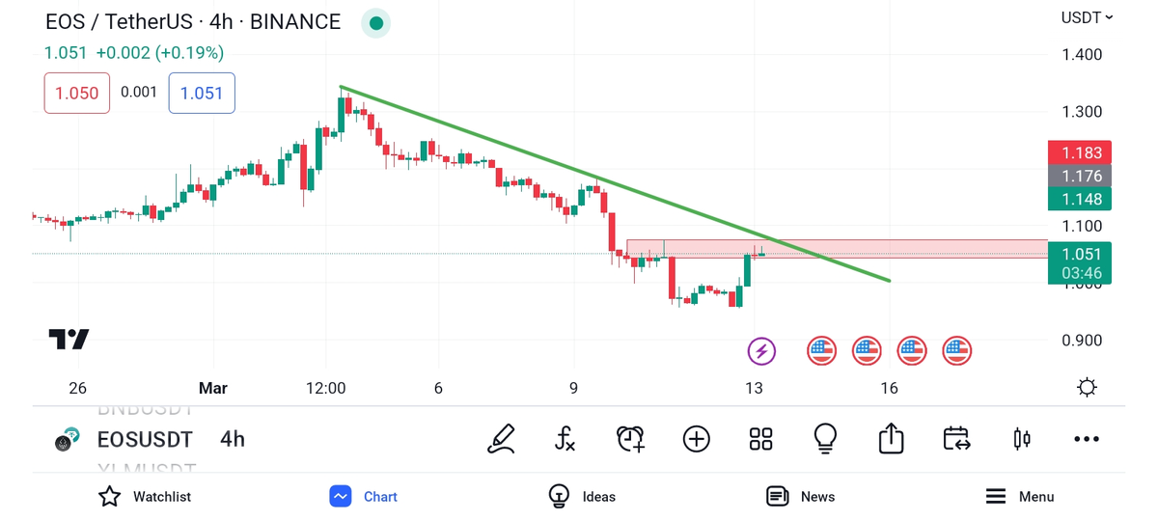Open the three-dots more options
The height and width of the screenshot is (521, 1158).
pyautogui.click(x=1086, y=439)
